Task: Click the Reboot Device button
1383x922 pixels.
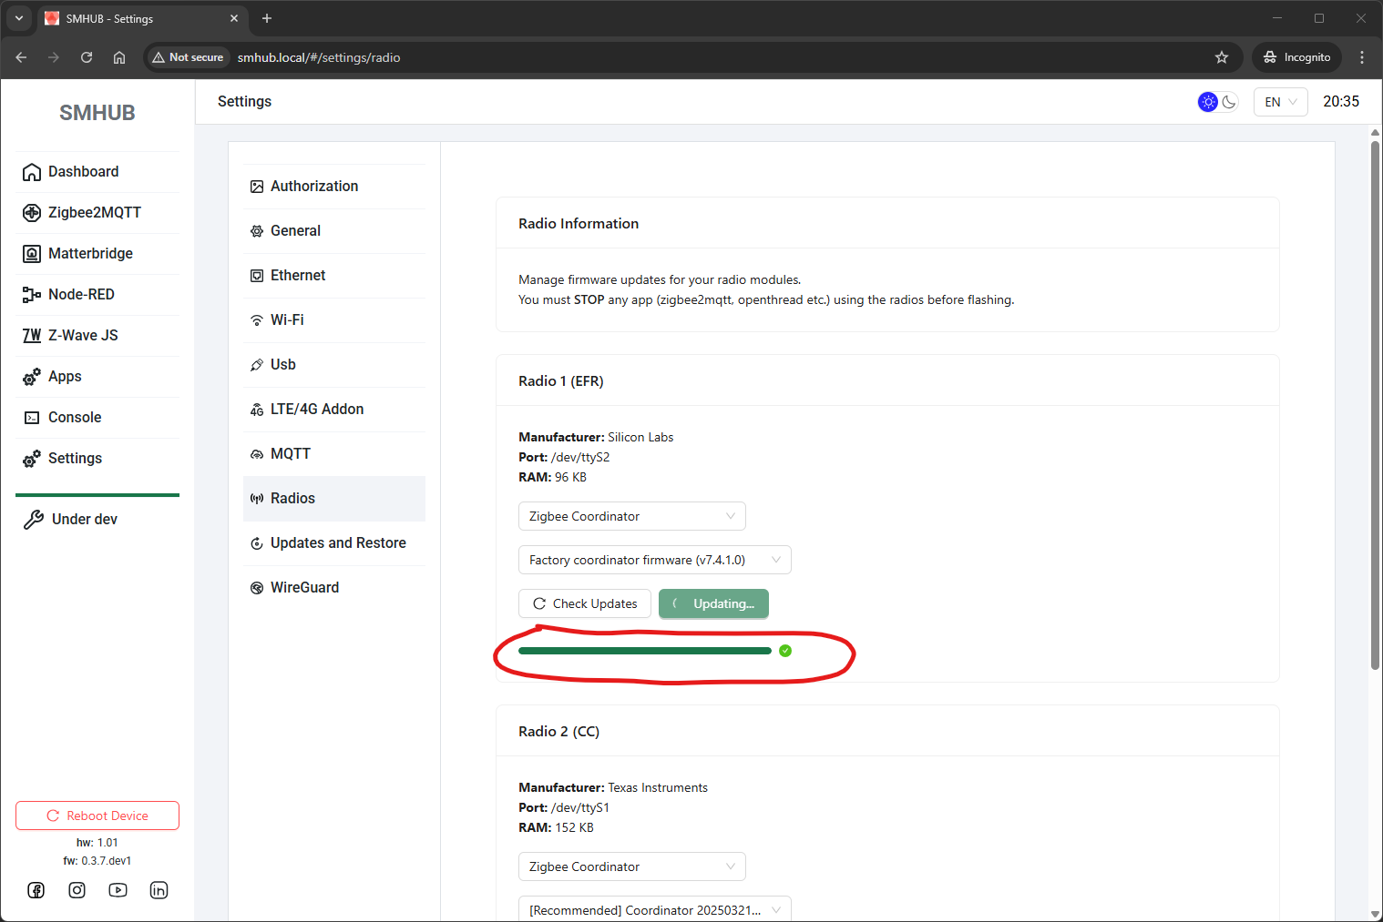Action: point(97,816)
